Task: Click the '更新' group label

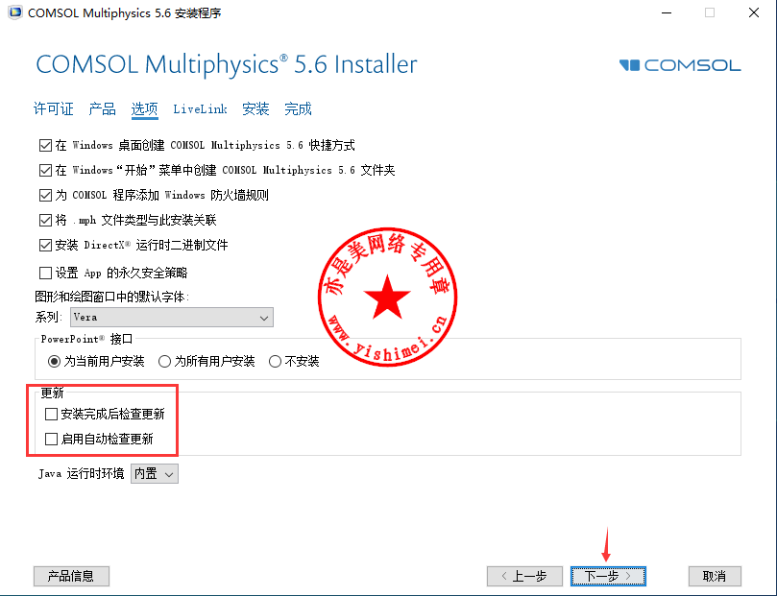Action: coord(52,393)
